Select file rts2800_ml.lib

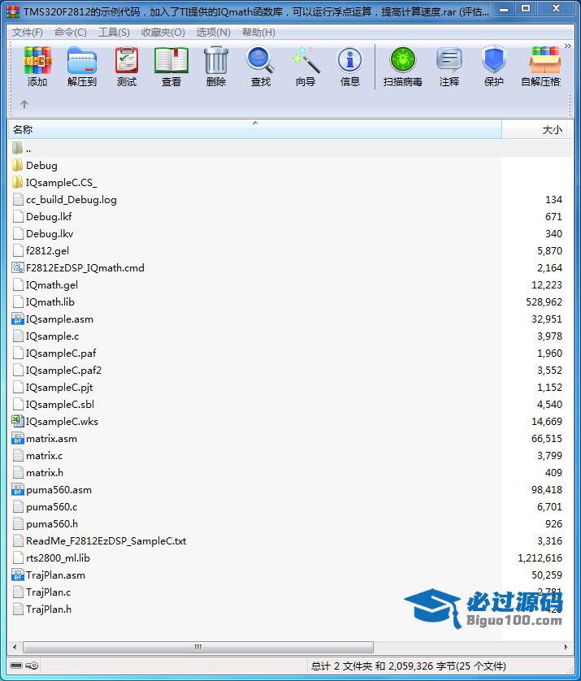pyautogui.click(x=58, y=558)
